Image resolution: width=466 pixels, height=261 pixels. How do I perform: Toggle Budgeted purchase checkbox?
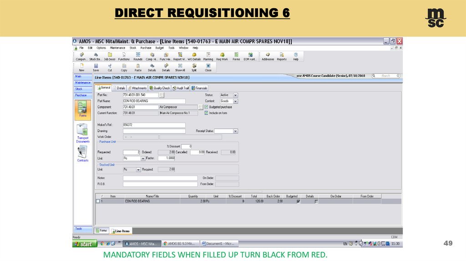click(x=206, y=107)
